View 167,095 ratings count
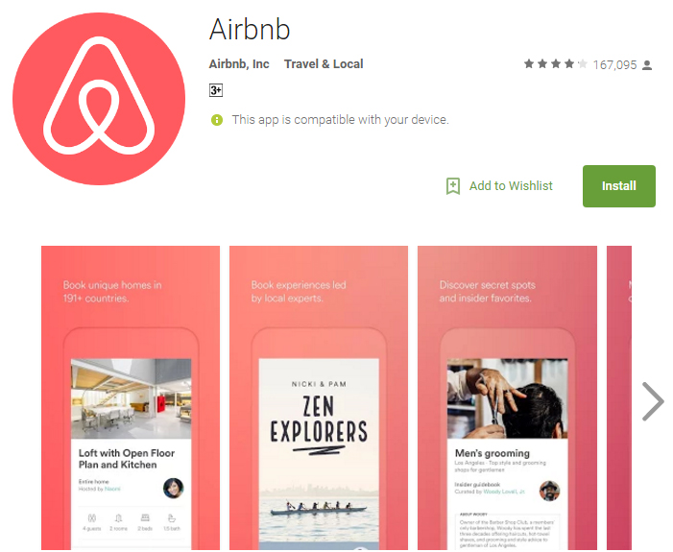 coord(614,65)
